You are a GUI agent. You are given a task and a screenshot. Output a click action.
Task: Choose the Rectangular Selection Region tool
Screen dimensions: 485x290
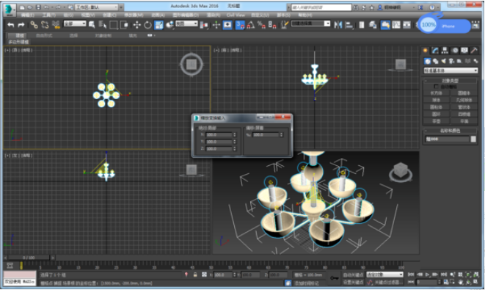coord(114,25)
